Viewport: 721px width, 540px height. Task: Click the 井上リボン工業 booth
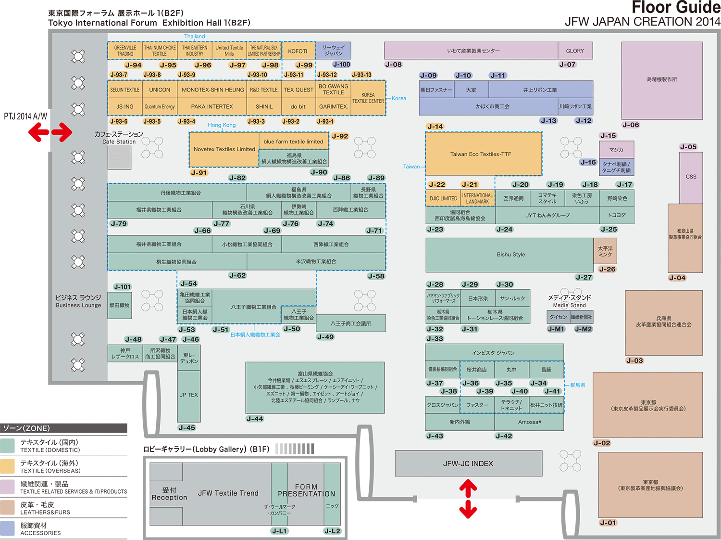[x=540, y=90]
